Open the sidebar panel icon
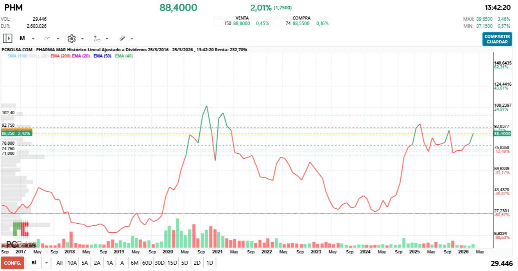518x271 pixels. pos(7,38)
